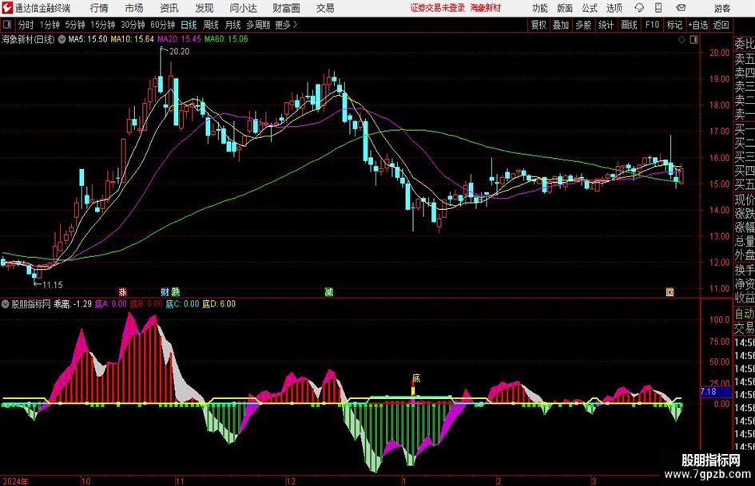Open the 发现 menu
755x486 pixels.
click(x=205, y=8)
